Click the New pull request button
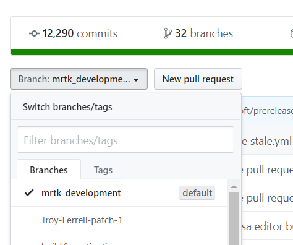 [x=198, y=79]
